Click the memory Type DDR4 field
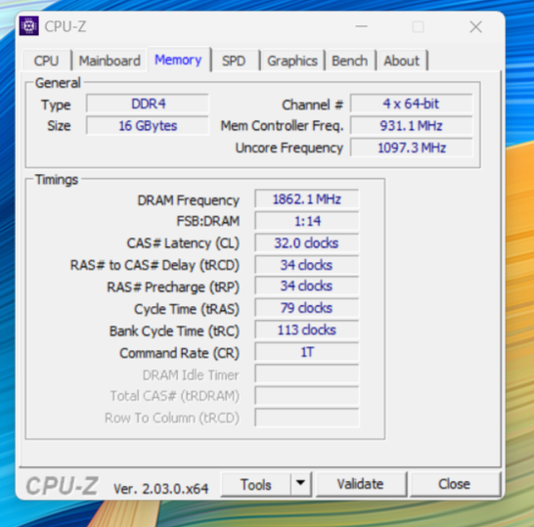Screen dimensions: 534x527 click(x=148, y=104)
